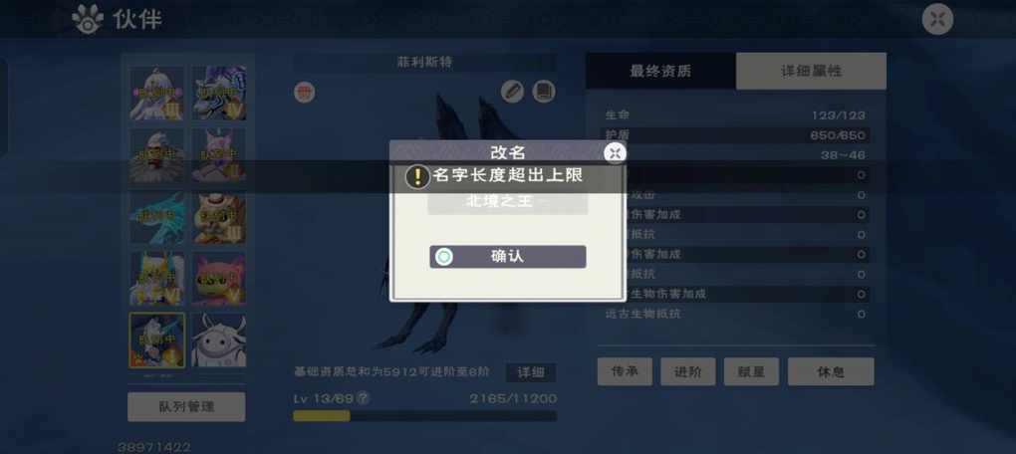This screenshot has width=1016, height=454.
Task: Click the 休息 rest button
Action: click(x=831, y=371)
